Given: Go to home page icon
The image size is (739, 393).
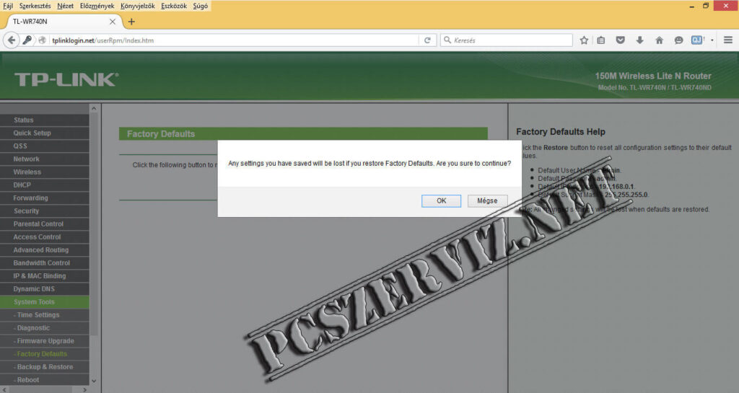Looking at the screenshot, I should (660, 40).
